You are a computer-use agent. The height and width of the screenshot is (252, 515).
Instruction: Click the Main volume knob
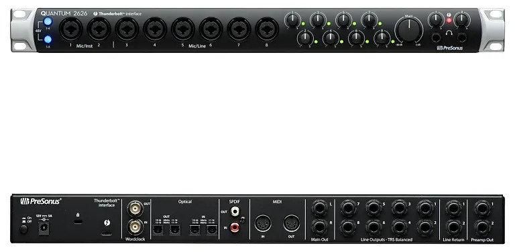(x=409, y=29)
